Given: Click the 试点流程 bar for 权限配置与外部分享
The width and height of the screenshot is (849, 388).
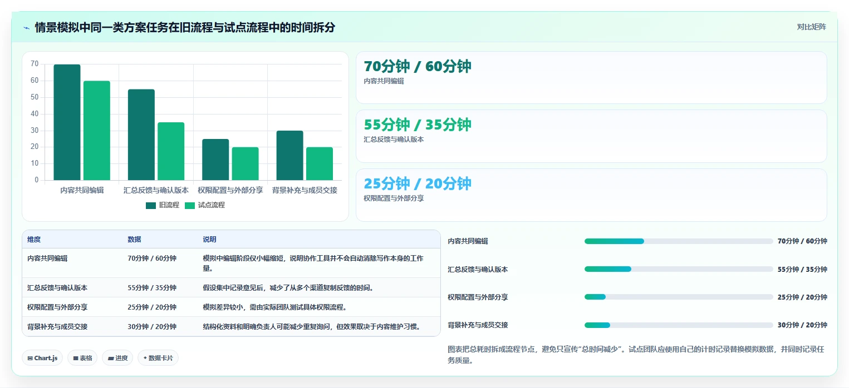Looking at the screenshot, I should coord(246,163).
